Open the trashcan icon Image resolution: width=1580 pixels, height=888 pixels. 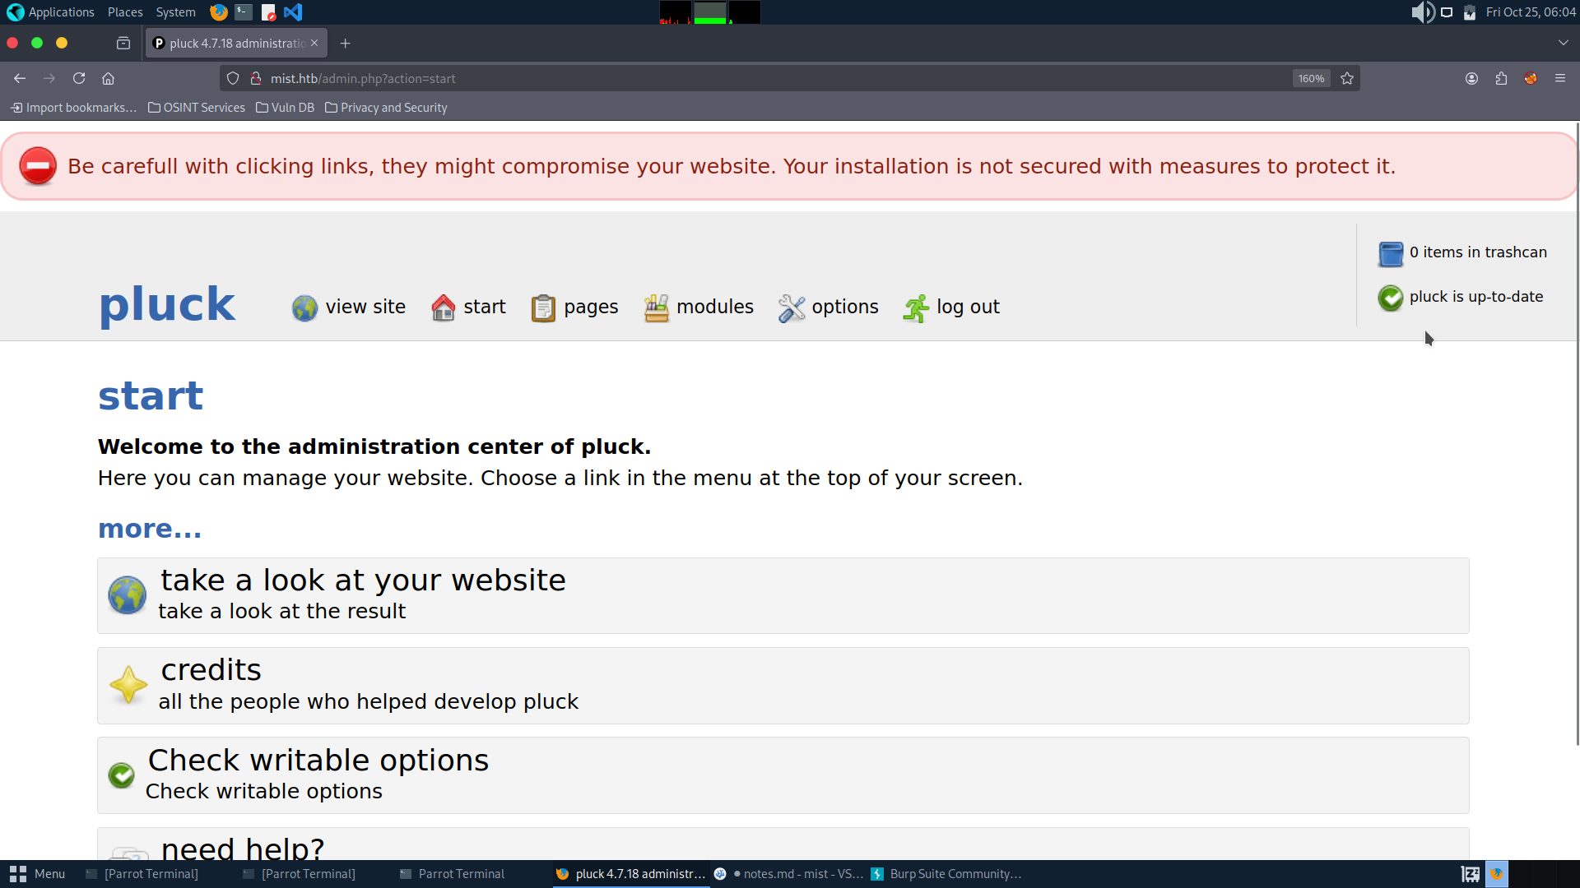coord(1390,253)
